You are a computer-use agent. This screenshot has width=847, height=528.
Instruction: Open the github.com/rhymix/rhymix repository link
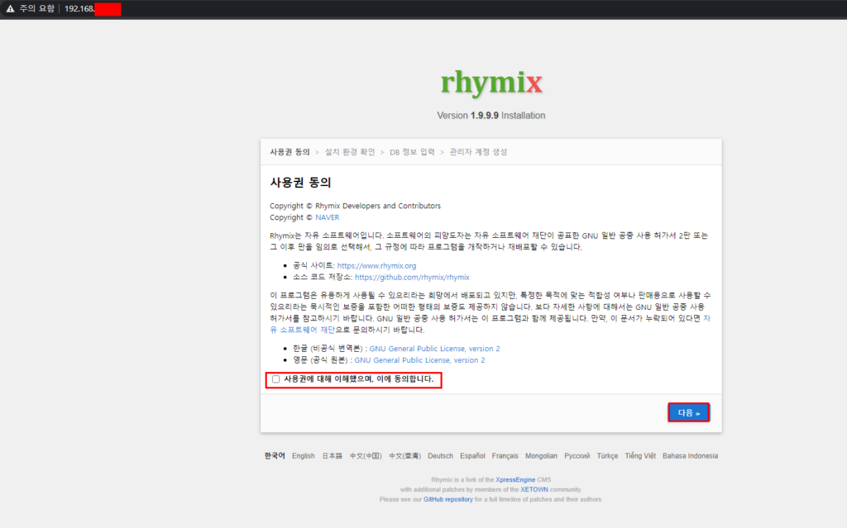click(412, 277)
